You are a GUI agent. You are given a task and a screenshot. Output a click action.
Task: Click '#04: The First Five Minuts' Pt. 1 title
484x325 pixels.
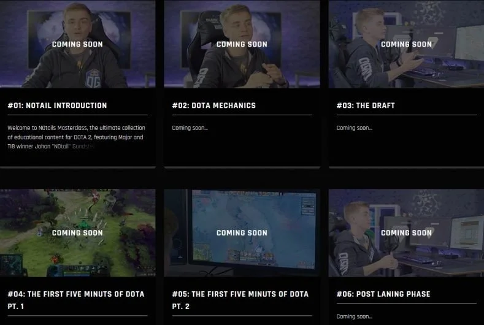point(76,300)
